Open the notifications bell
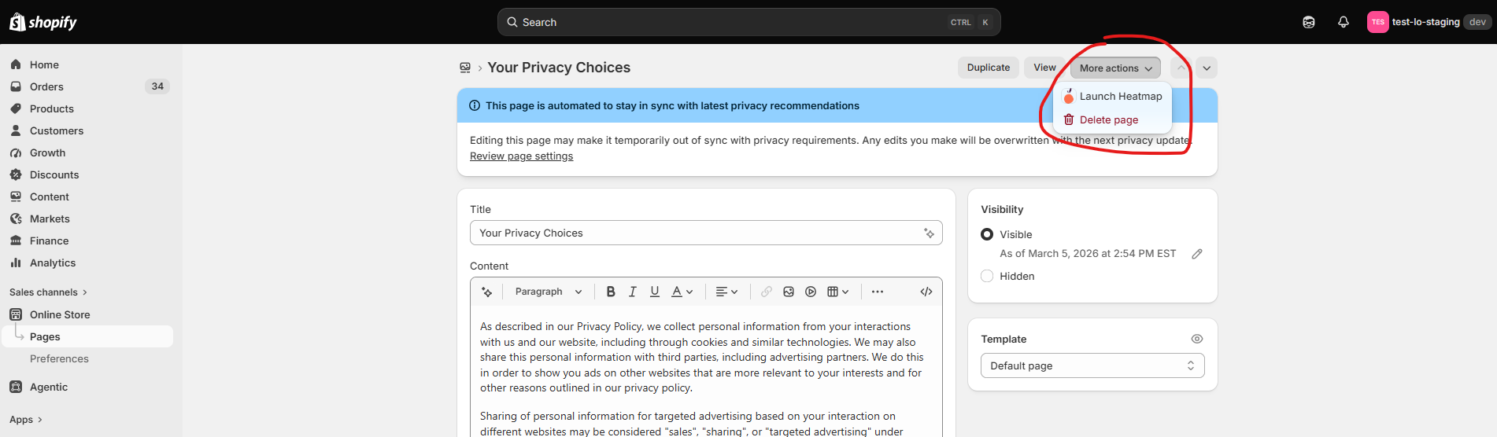This screenshot has height=437, width=1497. [x=1344, y=22]
